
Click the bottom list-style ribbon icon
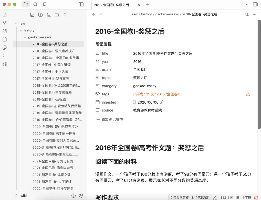pyautogui.click(x=5, y=64)
